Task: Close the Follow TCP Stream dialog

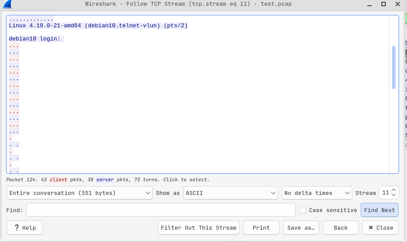Action: [380, 228]
